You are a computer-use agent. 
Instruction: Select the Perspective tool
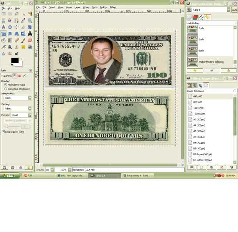coord(17,34)
